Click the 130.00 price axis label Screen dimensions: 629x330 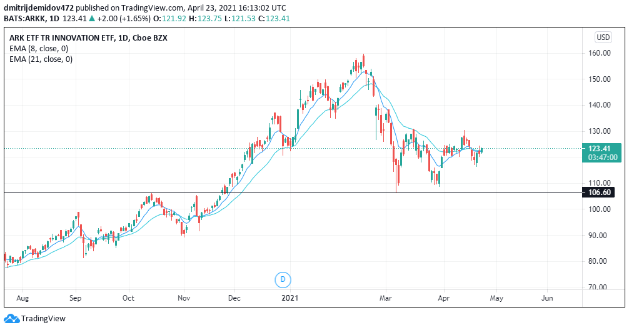(x=600, y=131)
